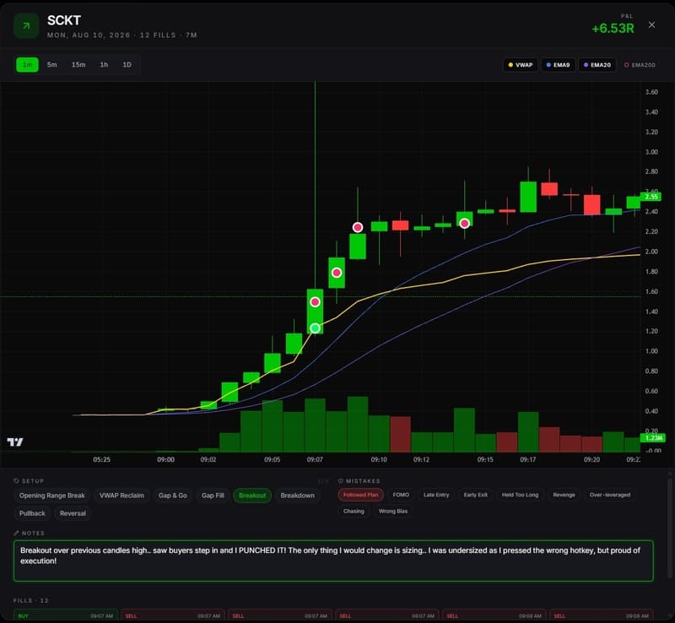The width and height of the screenshot is (675, 623).
Task: Open the BUY fill row at 09:07 AM
Action: 66,615
